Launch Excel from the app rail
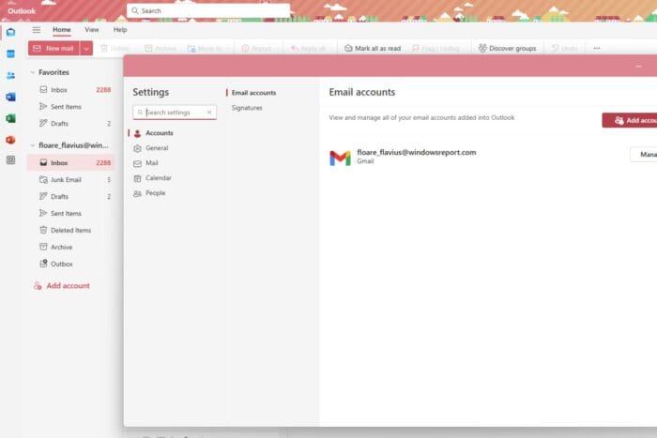The width and height of the screenshot is (657, 438). pyautogui.click(x=11, y=118)
